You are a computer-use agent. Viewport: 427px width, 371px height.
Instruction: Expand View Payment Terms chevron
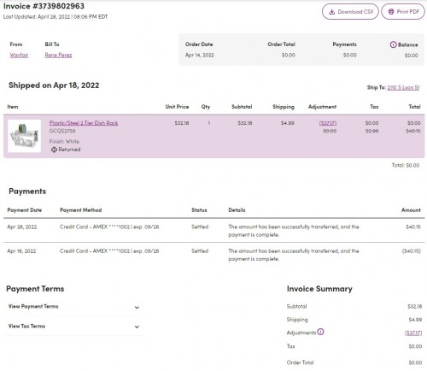(x=137, y=308)
